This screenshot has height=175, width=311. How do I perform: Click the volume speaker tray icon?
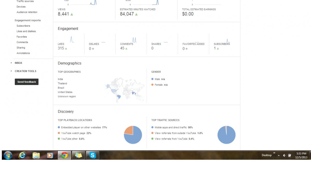point(284,155)
